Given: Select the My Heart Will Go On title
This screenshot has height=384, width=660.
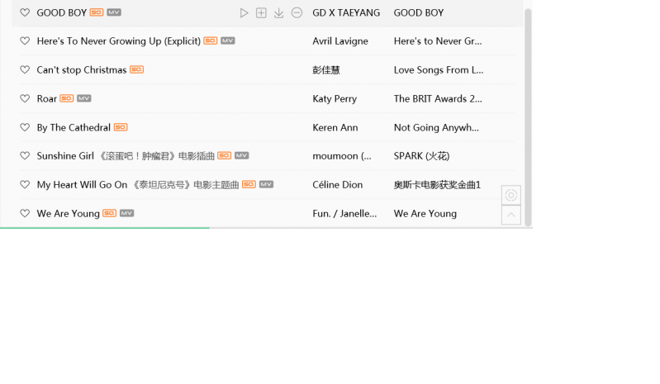Looking at the screenshot, I should coord(82,185).
